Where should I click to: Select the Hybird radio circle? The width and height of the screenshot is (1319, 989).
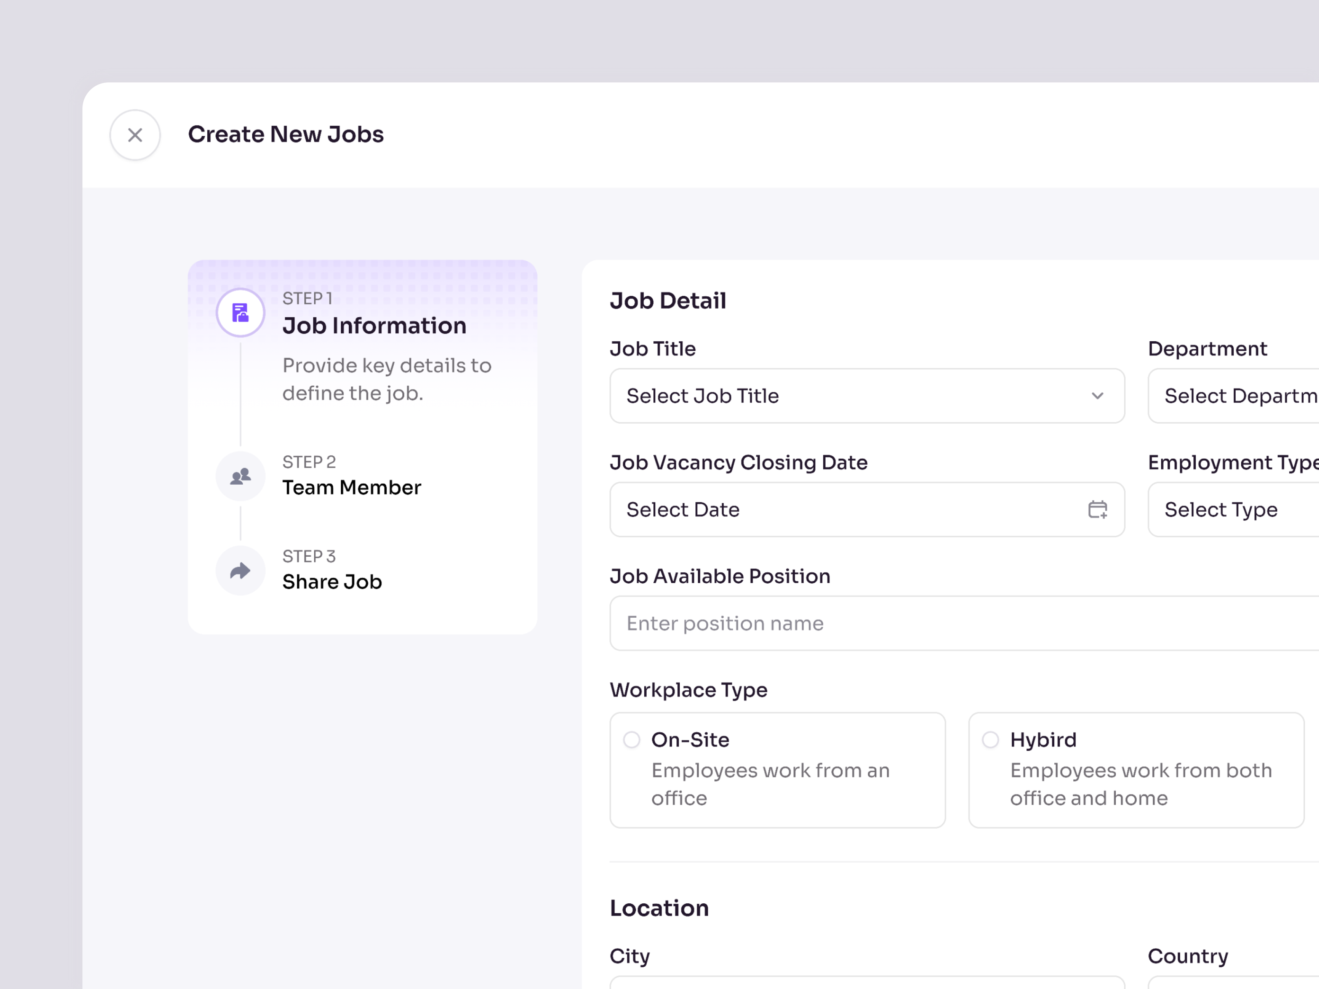(x=990, y=740)
